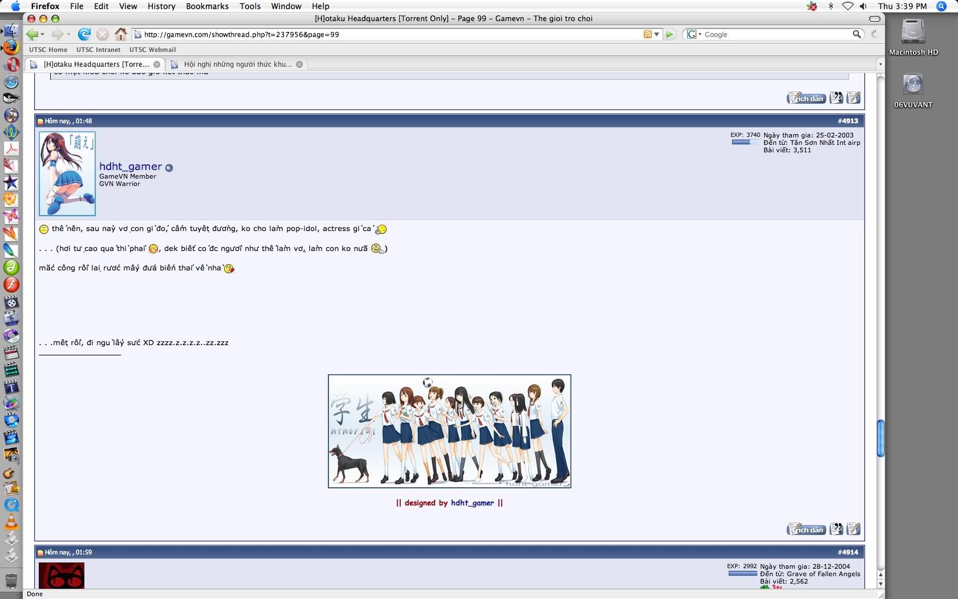
Task: Open the UTSC Webmail bookmark
Action: (x=152, y=50)
